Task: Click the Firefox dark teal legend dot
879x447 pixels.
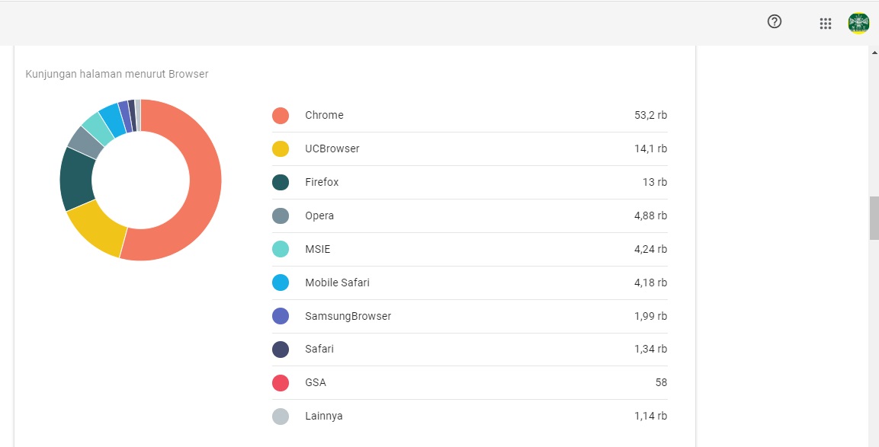Action: tap(281, 182)
